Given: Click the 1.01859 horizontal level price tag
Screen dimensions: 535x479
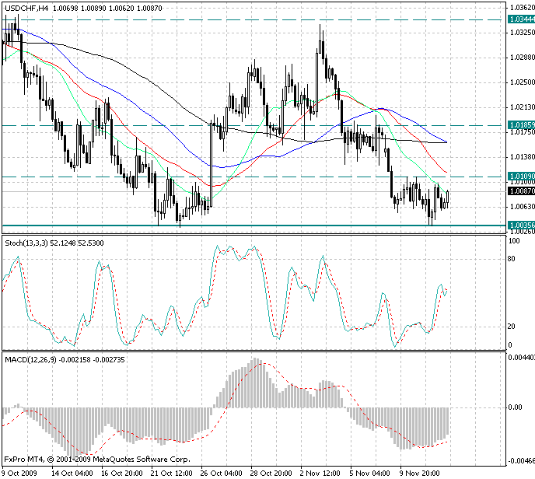Looking at the screenshot, I should point(520,124).
